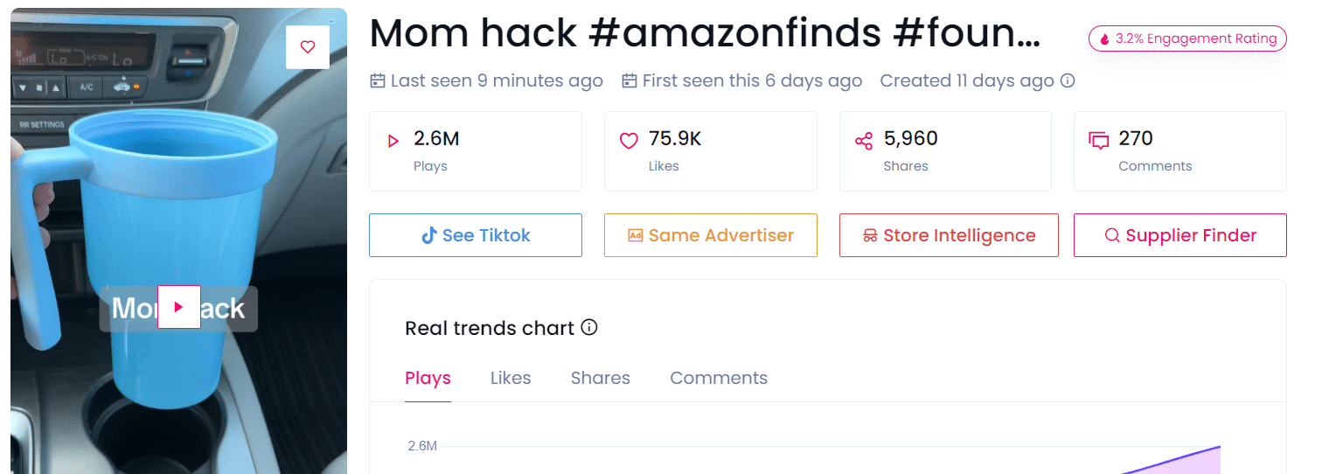Switch to the Shares chart tab
The width and height of the screenshot is (1336, 474).
point(600,378)
